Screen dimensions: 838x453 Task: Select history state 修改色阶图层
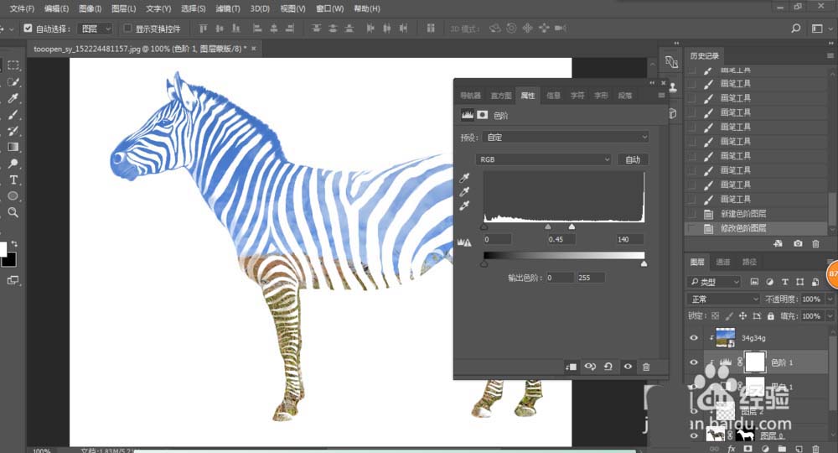point(756,228)
